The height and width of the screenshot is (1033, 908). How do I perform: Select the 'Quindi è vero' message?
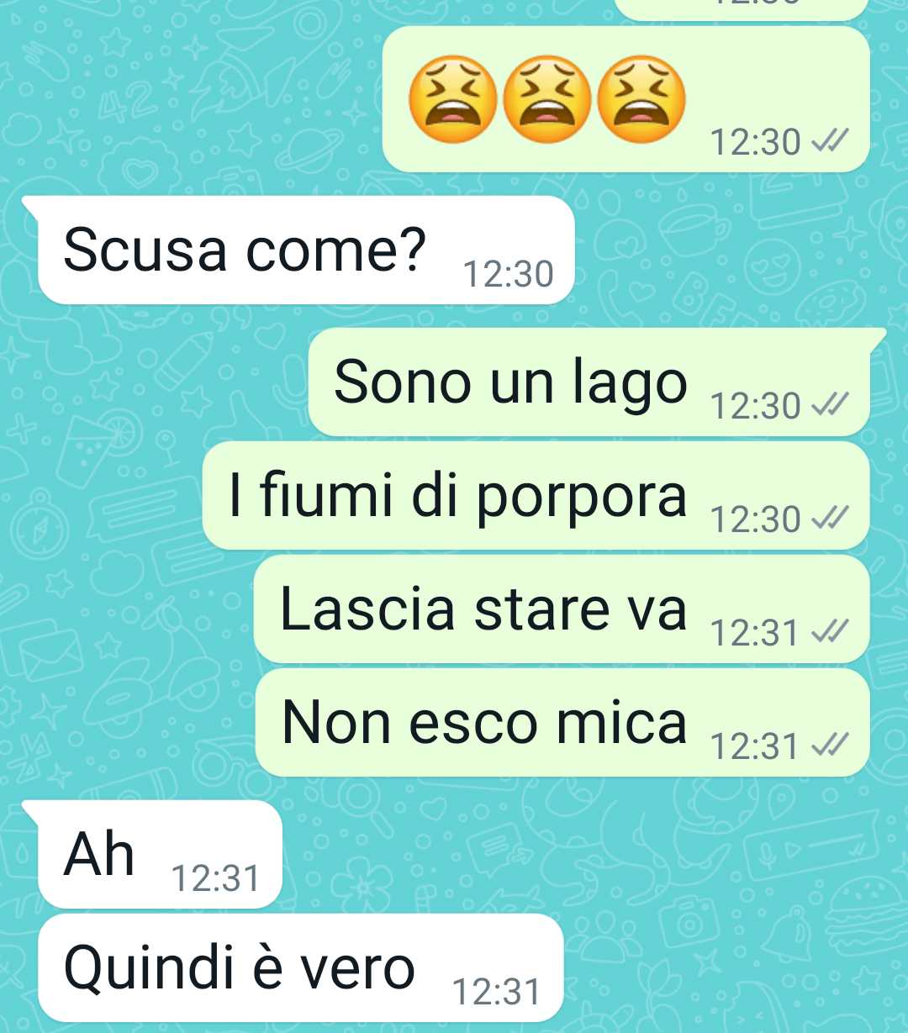click(300, 967)
